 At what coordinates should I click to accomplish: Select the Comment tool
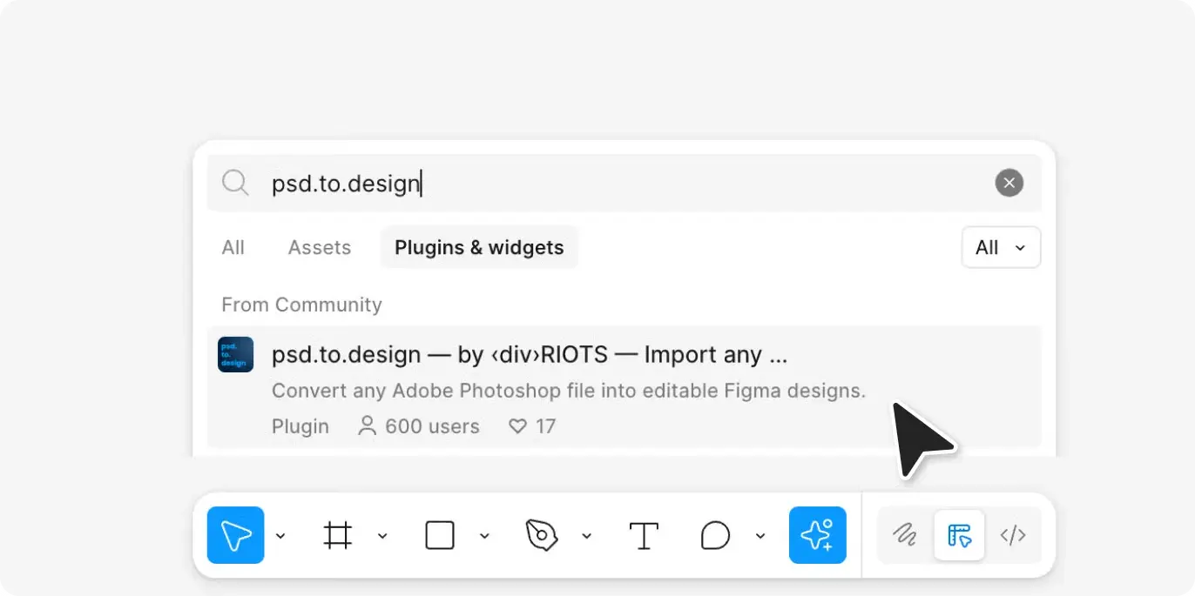point(715,535)
